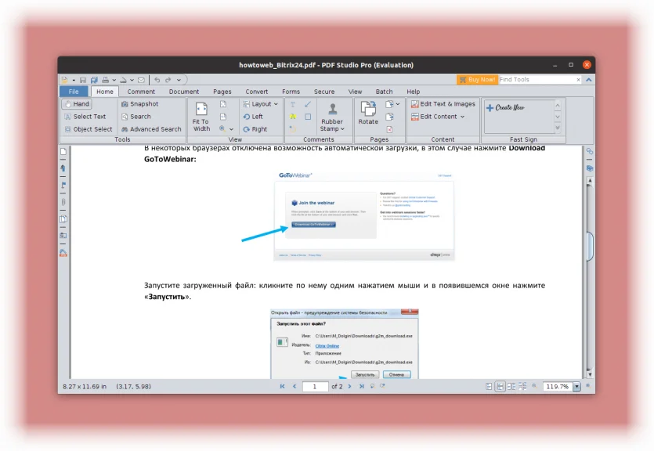The height and width of the screenshot is (451, 654).
Task: Open the Layers panel in left sidebar
Action: [63, 218]
